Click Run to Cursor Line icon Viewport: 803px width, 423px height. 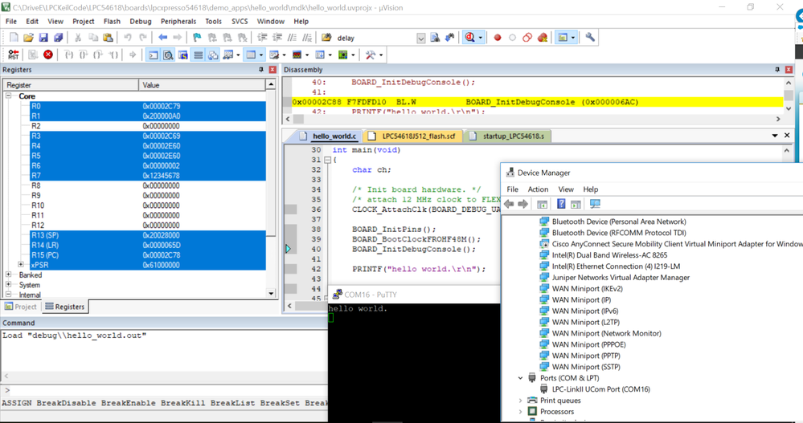click(x=113, y=55)
